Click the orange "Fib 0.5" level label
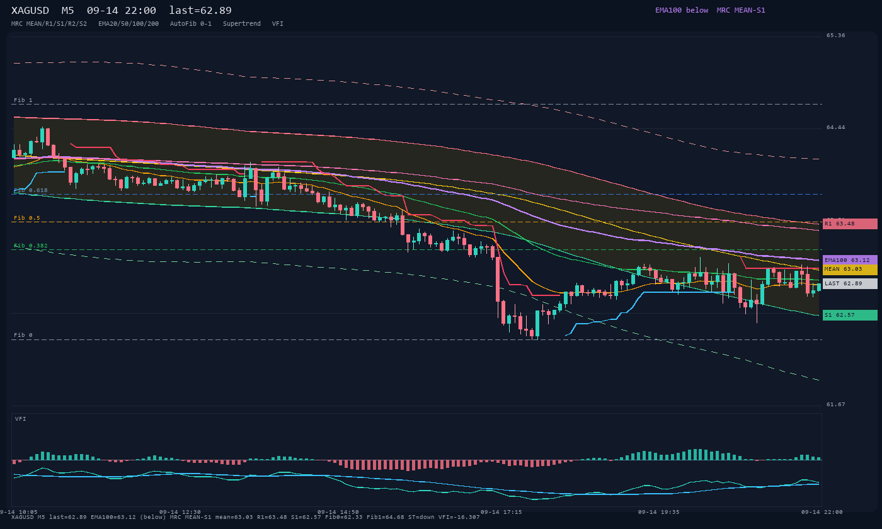The height and width of the screenshot is (529, 882). pyautogui.click(x=27, y=218)
